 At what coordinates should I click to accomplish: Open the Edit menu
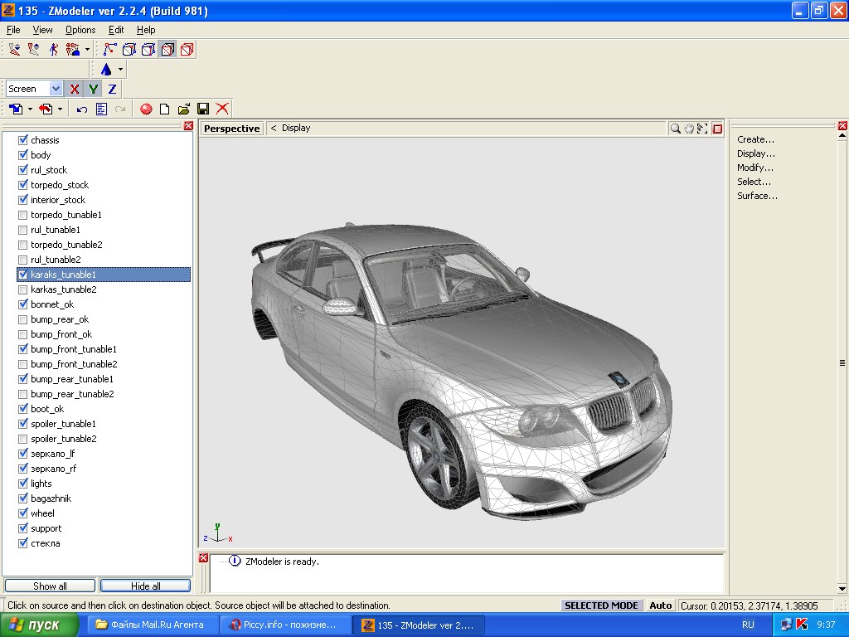point(116,30)
